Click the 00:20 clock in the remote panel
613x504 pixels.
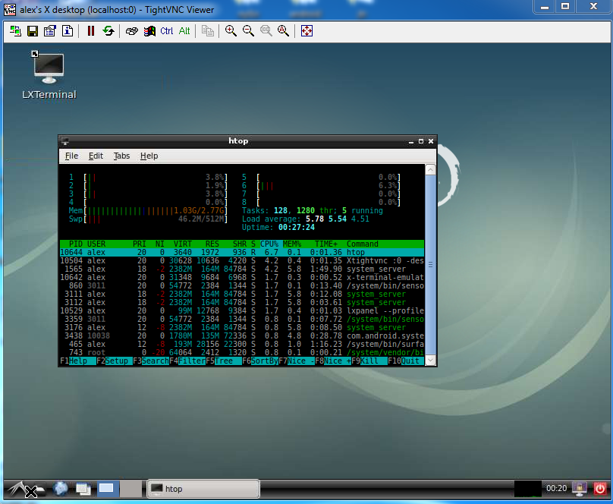(556, 488)
